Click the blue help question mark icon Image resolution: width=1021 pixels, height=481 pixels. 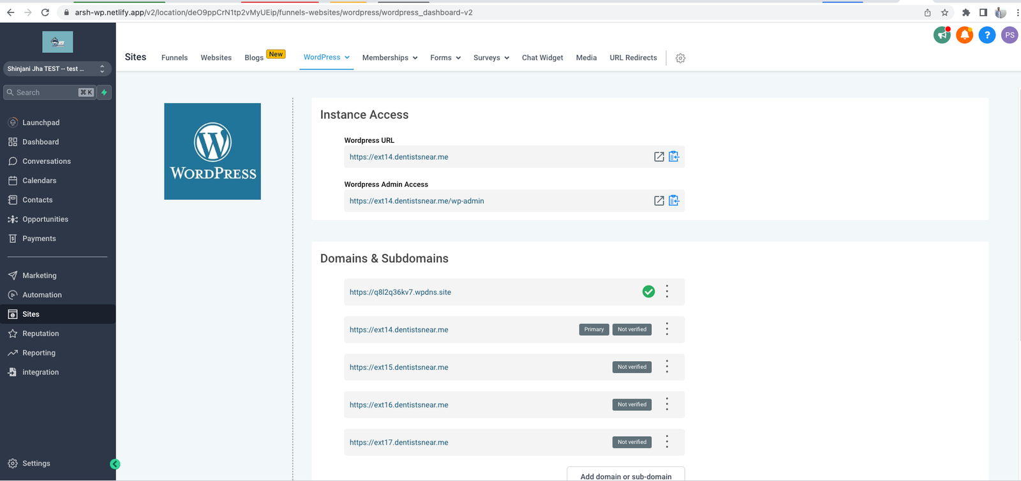[987, 35]
